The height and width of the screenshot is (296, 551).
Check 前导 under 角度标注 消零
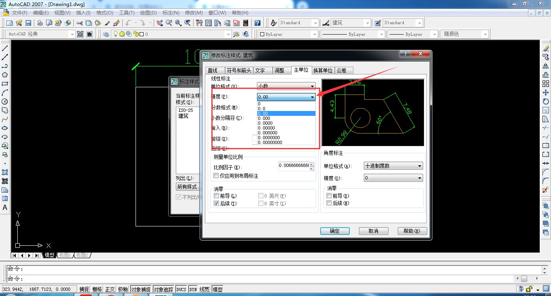[x=329, y=195]
